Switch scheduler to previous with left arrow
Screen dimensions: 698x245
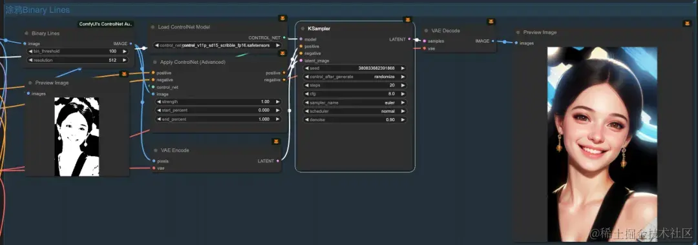coord(307,112)
